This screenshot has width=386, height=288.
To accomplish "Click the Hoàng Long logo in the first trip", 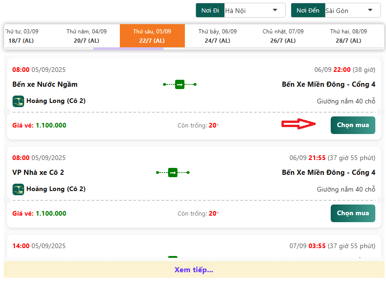I will (x=18, y=101).
